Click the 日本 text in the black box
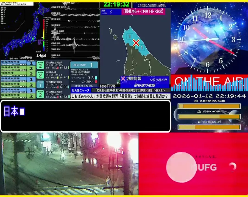This screenshot has height=197, width=248. (11, 111)
